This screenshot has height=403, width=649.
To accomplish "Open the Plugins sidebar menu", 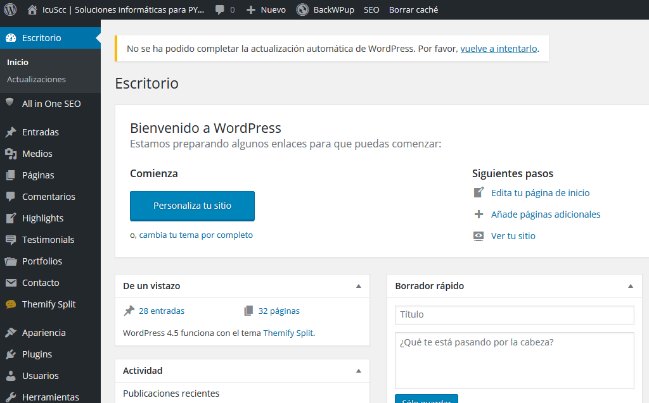I will [x=51, y=354].
